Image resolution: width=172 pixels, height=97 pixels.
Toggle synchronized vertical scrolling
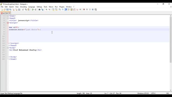click(x=53, y=10)
